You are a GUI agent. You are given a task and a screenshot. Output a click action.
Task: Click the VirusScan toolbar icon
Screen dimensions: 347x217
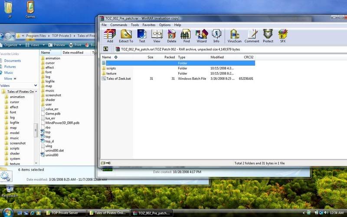(x=235, y=36)
